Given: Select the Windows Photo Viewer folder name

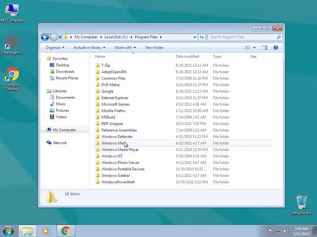Looking at the screenshot, I should (x=120, y=163).
